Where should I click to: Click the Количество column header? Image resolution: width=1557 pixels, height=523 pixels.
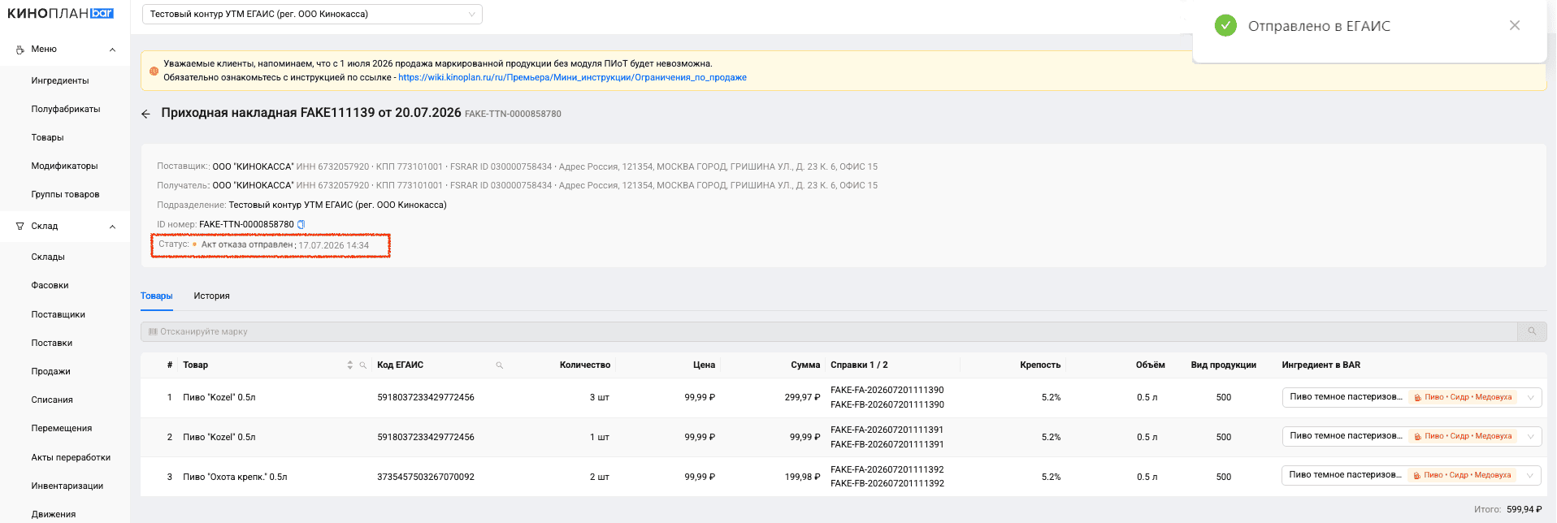585,365
